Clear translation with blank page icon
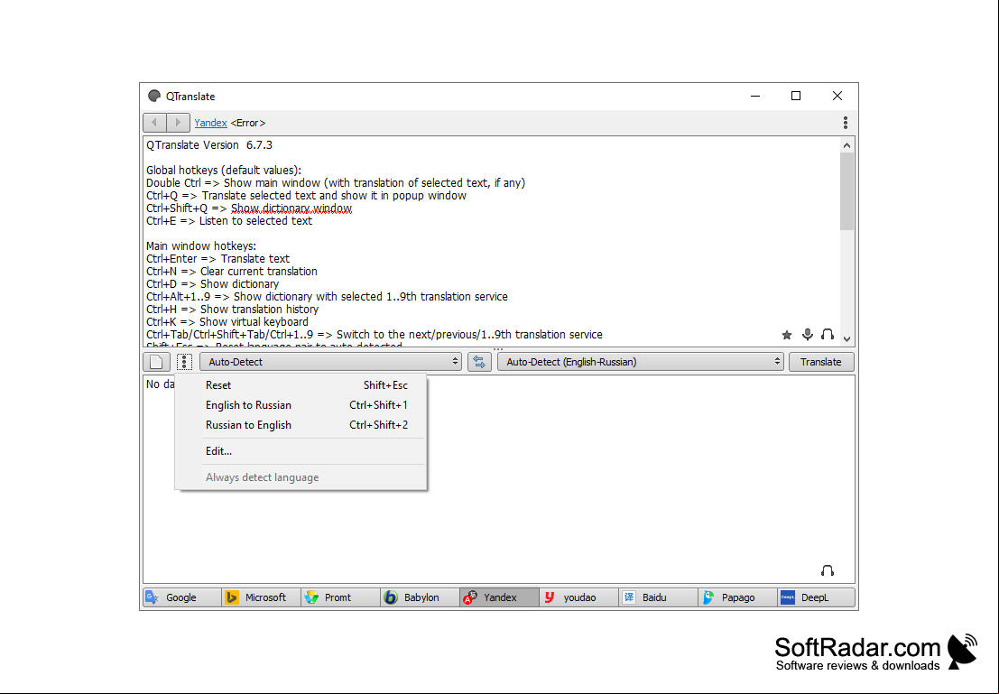Screen dimensions: 999x694 157,362
